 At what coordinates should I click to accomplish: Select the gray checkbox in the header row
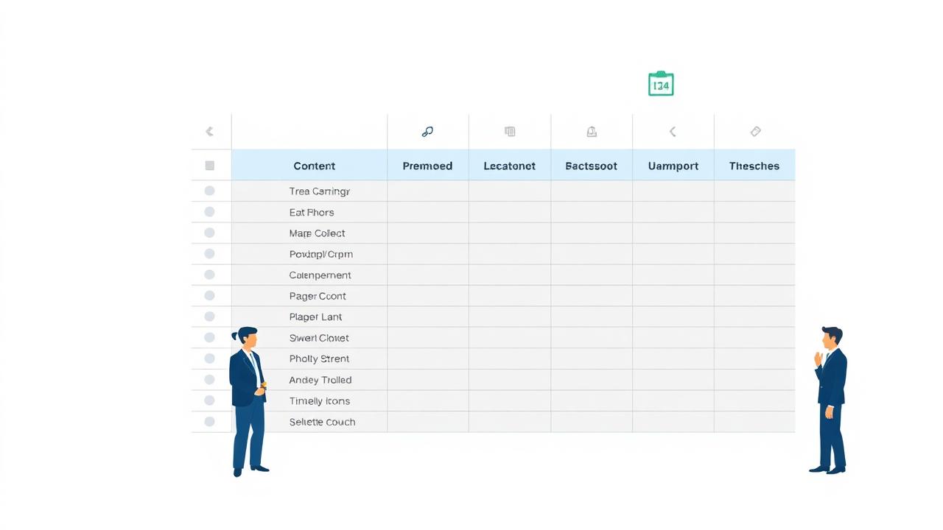coord(210,166)
